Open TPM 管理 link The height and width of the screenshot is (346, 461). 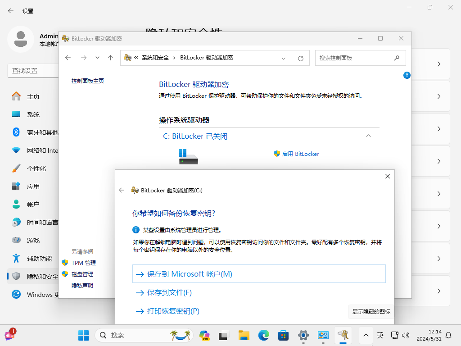pyautogui.click(x=84, y=263)
